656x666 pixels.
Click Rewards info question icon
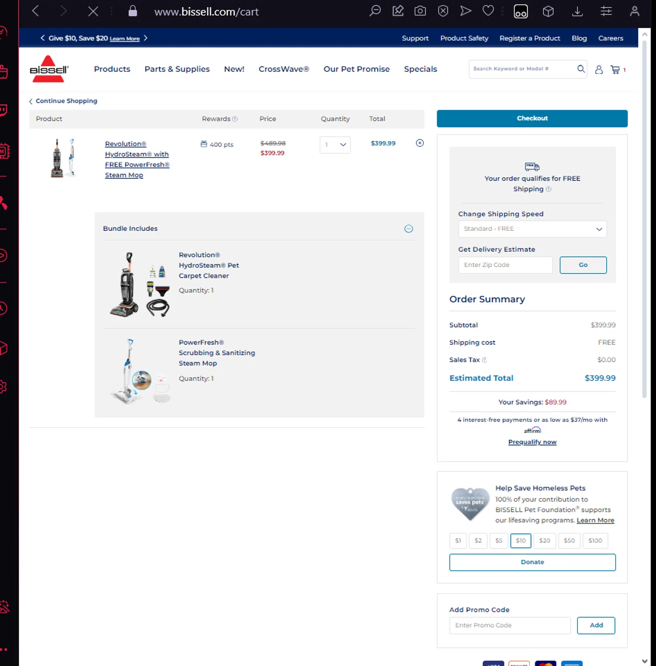tap(235, 119)
